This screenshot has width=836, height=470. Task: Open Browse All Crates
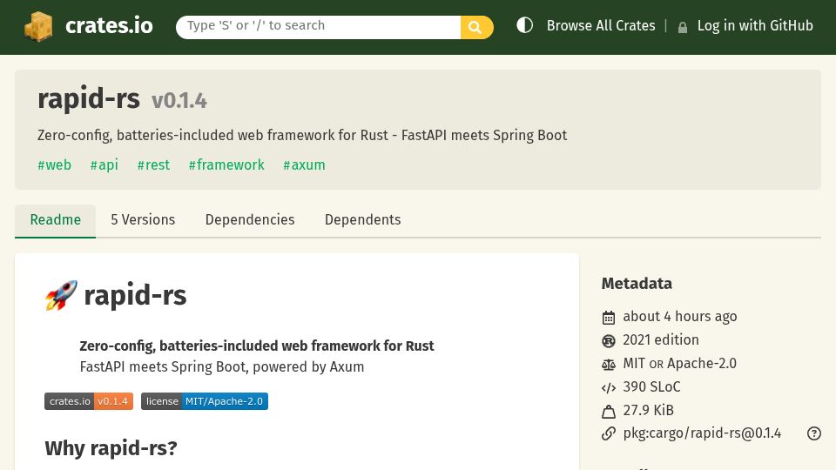(x=601, y=25)
